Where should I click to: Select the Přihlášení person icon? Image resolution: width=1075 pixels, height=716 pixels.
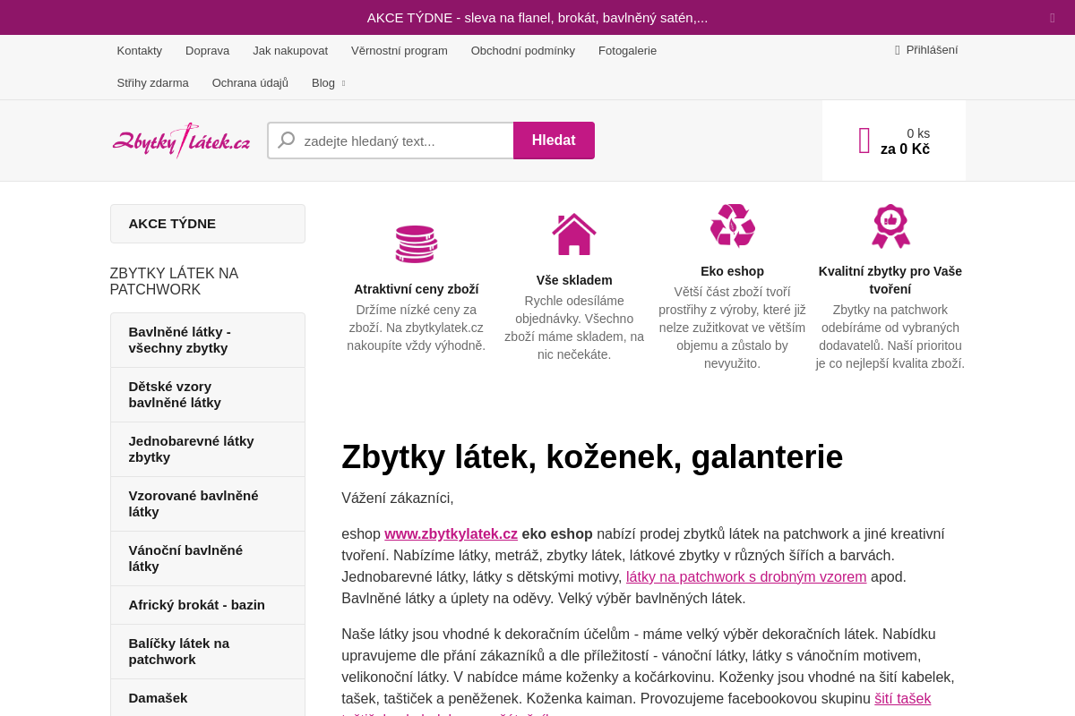coord(897,50)
